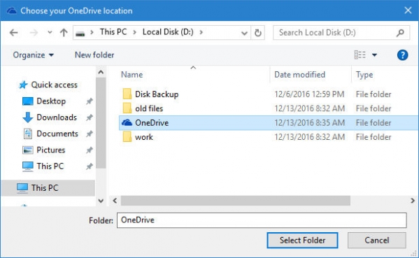Expand the chevron before This PC breadcrumb
Viewport: 419px width, 258px height.
[x=92, y=32]
